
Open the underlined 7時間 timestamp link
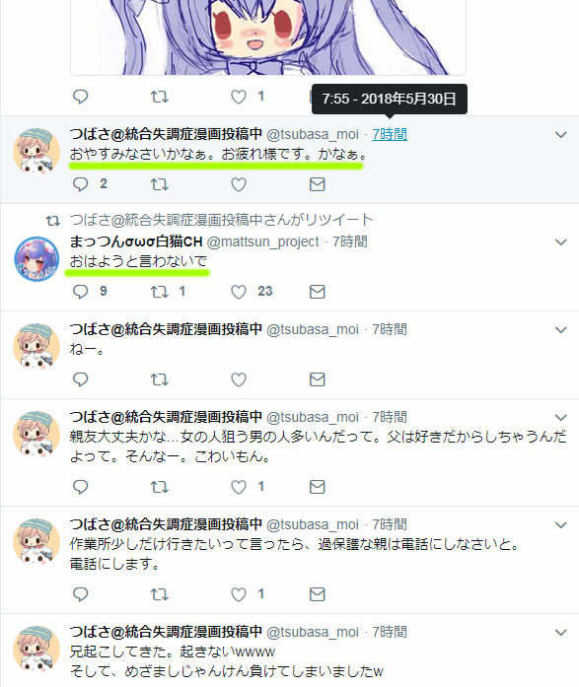tap(390, 134)
